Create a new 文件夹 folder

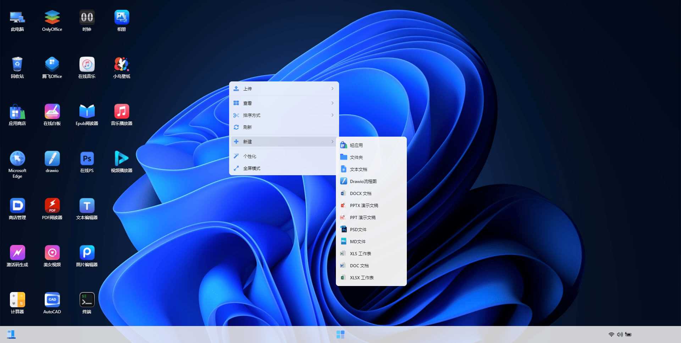coord(356,158)
